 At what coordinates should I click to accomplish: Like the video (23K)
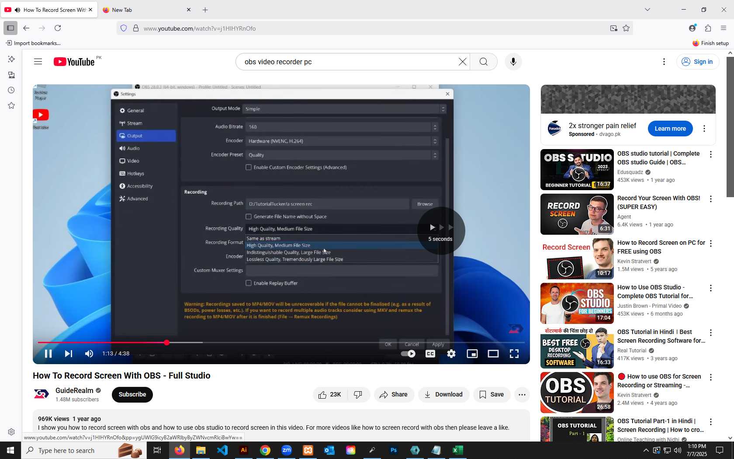(x=330, y=394)
